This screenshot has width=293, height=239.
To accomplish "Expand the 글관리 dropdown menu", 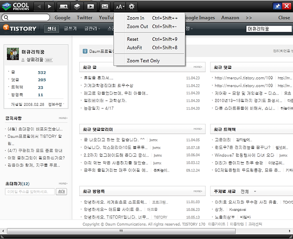I will (x=92, y=29).
